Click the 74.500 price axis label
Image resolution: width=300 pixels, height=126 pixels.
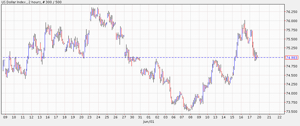pos(291,75)
